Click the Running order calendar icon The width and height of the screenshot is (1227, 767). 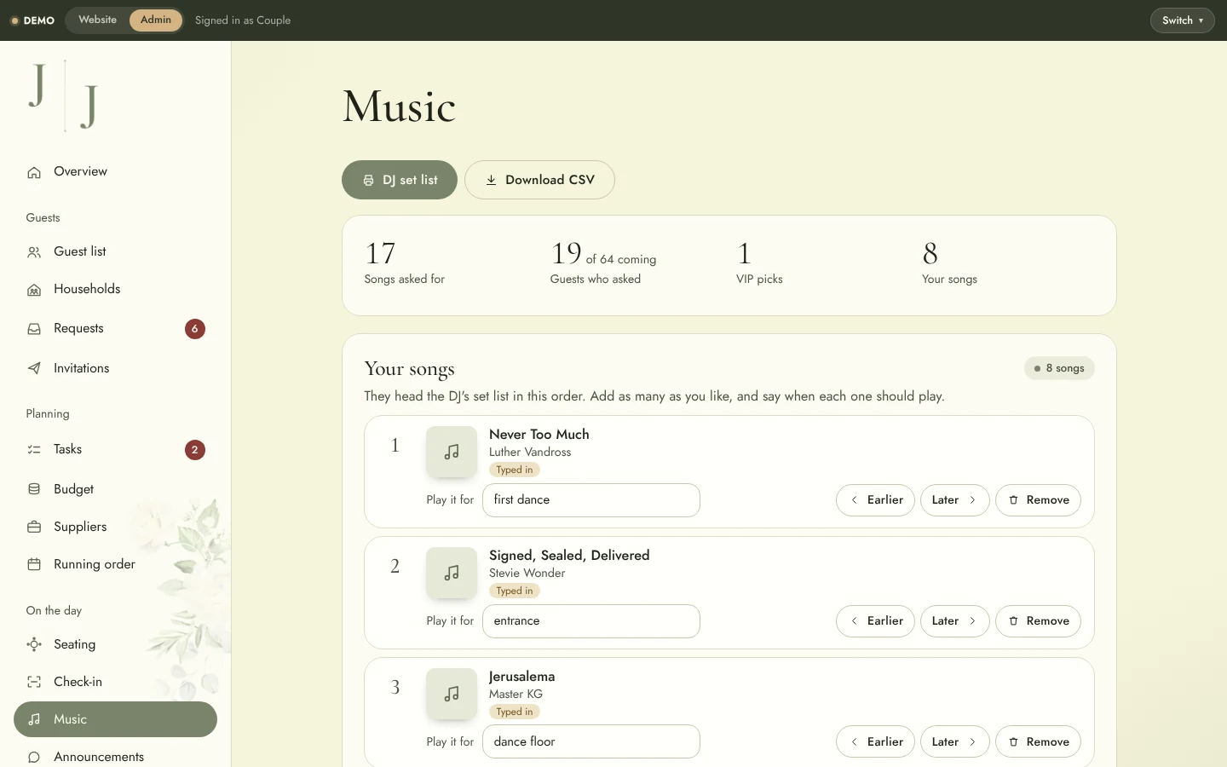click(x=34, y=564)
